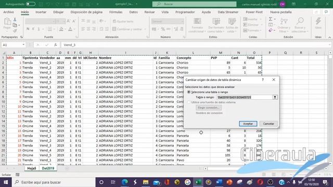Open the Power Pivot tab

254,12
